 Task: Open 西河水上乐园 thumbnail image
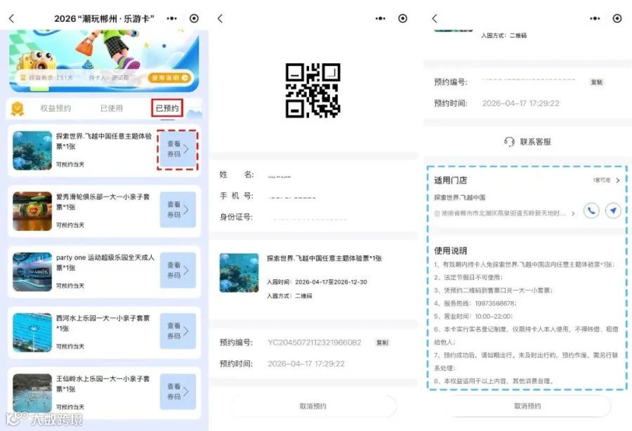tap(32, 332)
